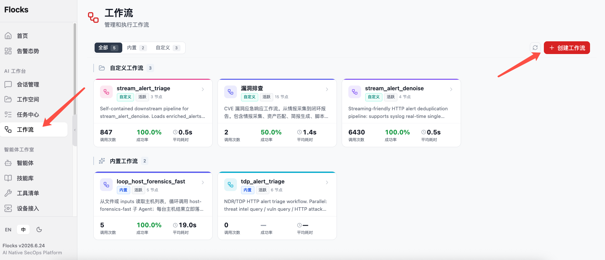Click the 首页 home icon in sidebar
The width and height of the screenshot is (605, 260).
tap(8, 36)
